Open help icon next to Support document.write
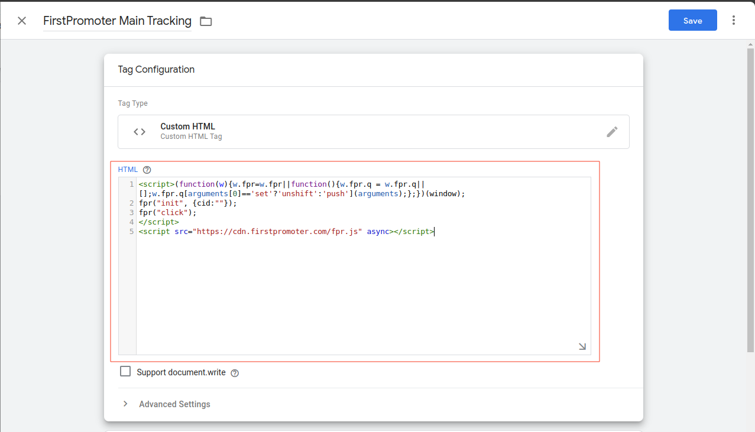 [x=235, y=373]
